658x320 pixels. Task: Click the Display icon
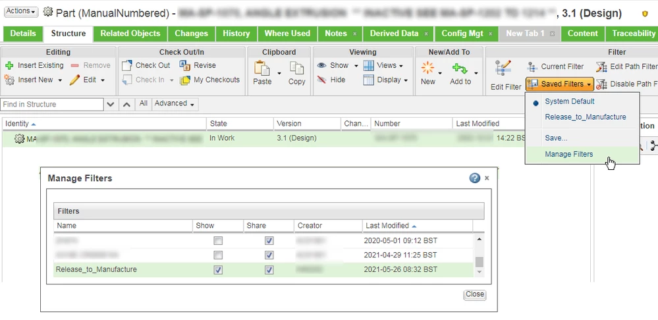click(368, 80)
